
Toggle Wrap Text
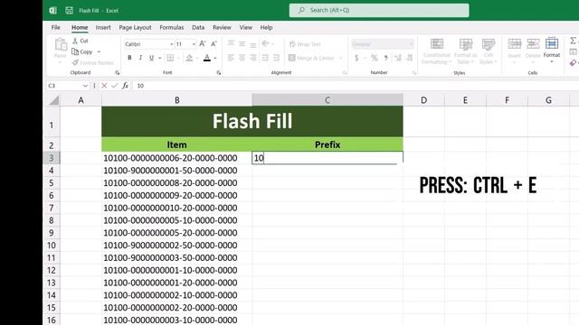pyautogui.click(x=305, y=44)
